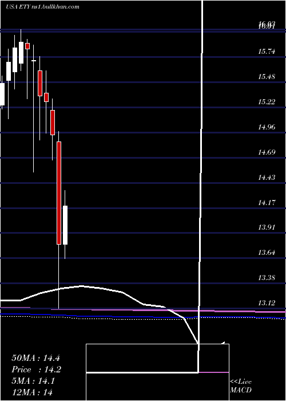286x401 pixels.
Task: Click the 13.64 price axis label
Action: click(x=267, y=253)
